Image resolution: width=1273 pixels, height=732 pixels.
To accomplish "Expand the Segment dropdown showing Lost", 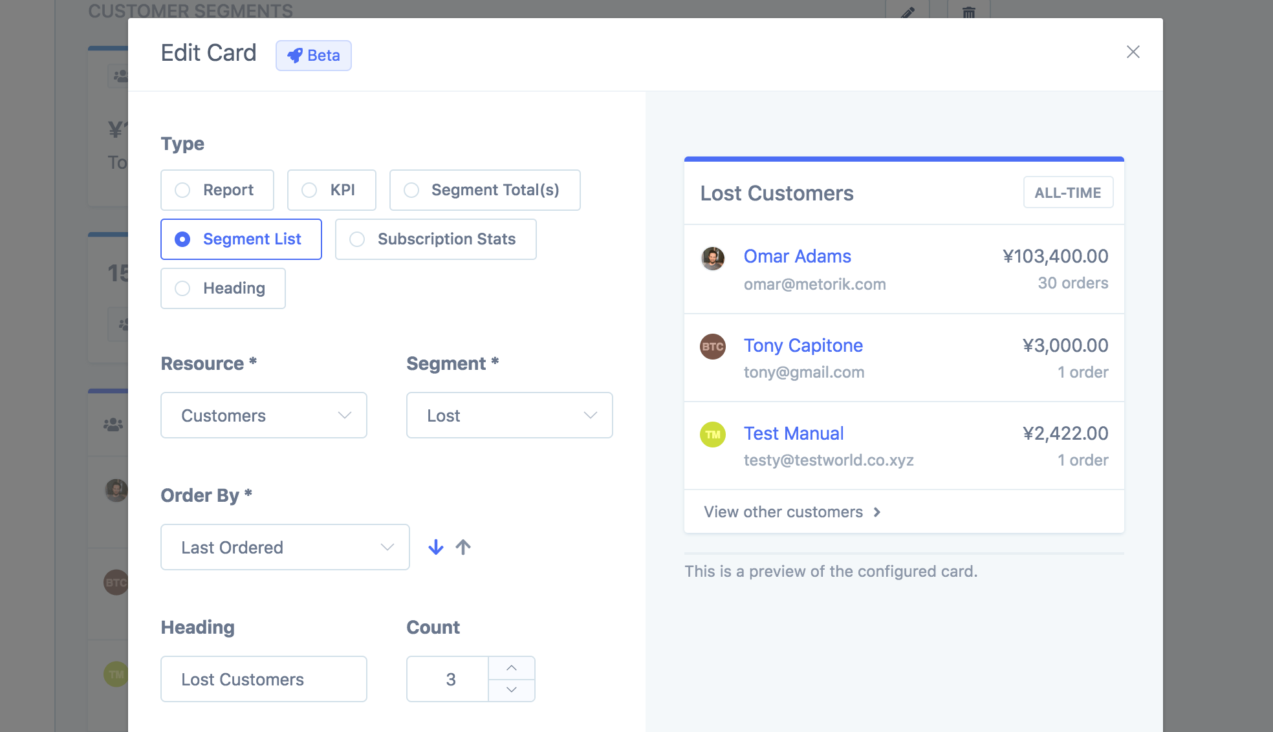I will pyautogui.click(x=510, y=415).
